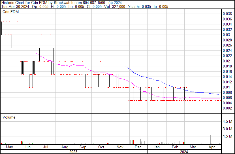
Task: Click the '4.5 M' volume axis label
Action: point(227,121)
